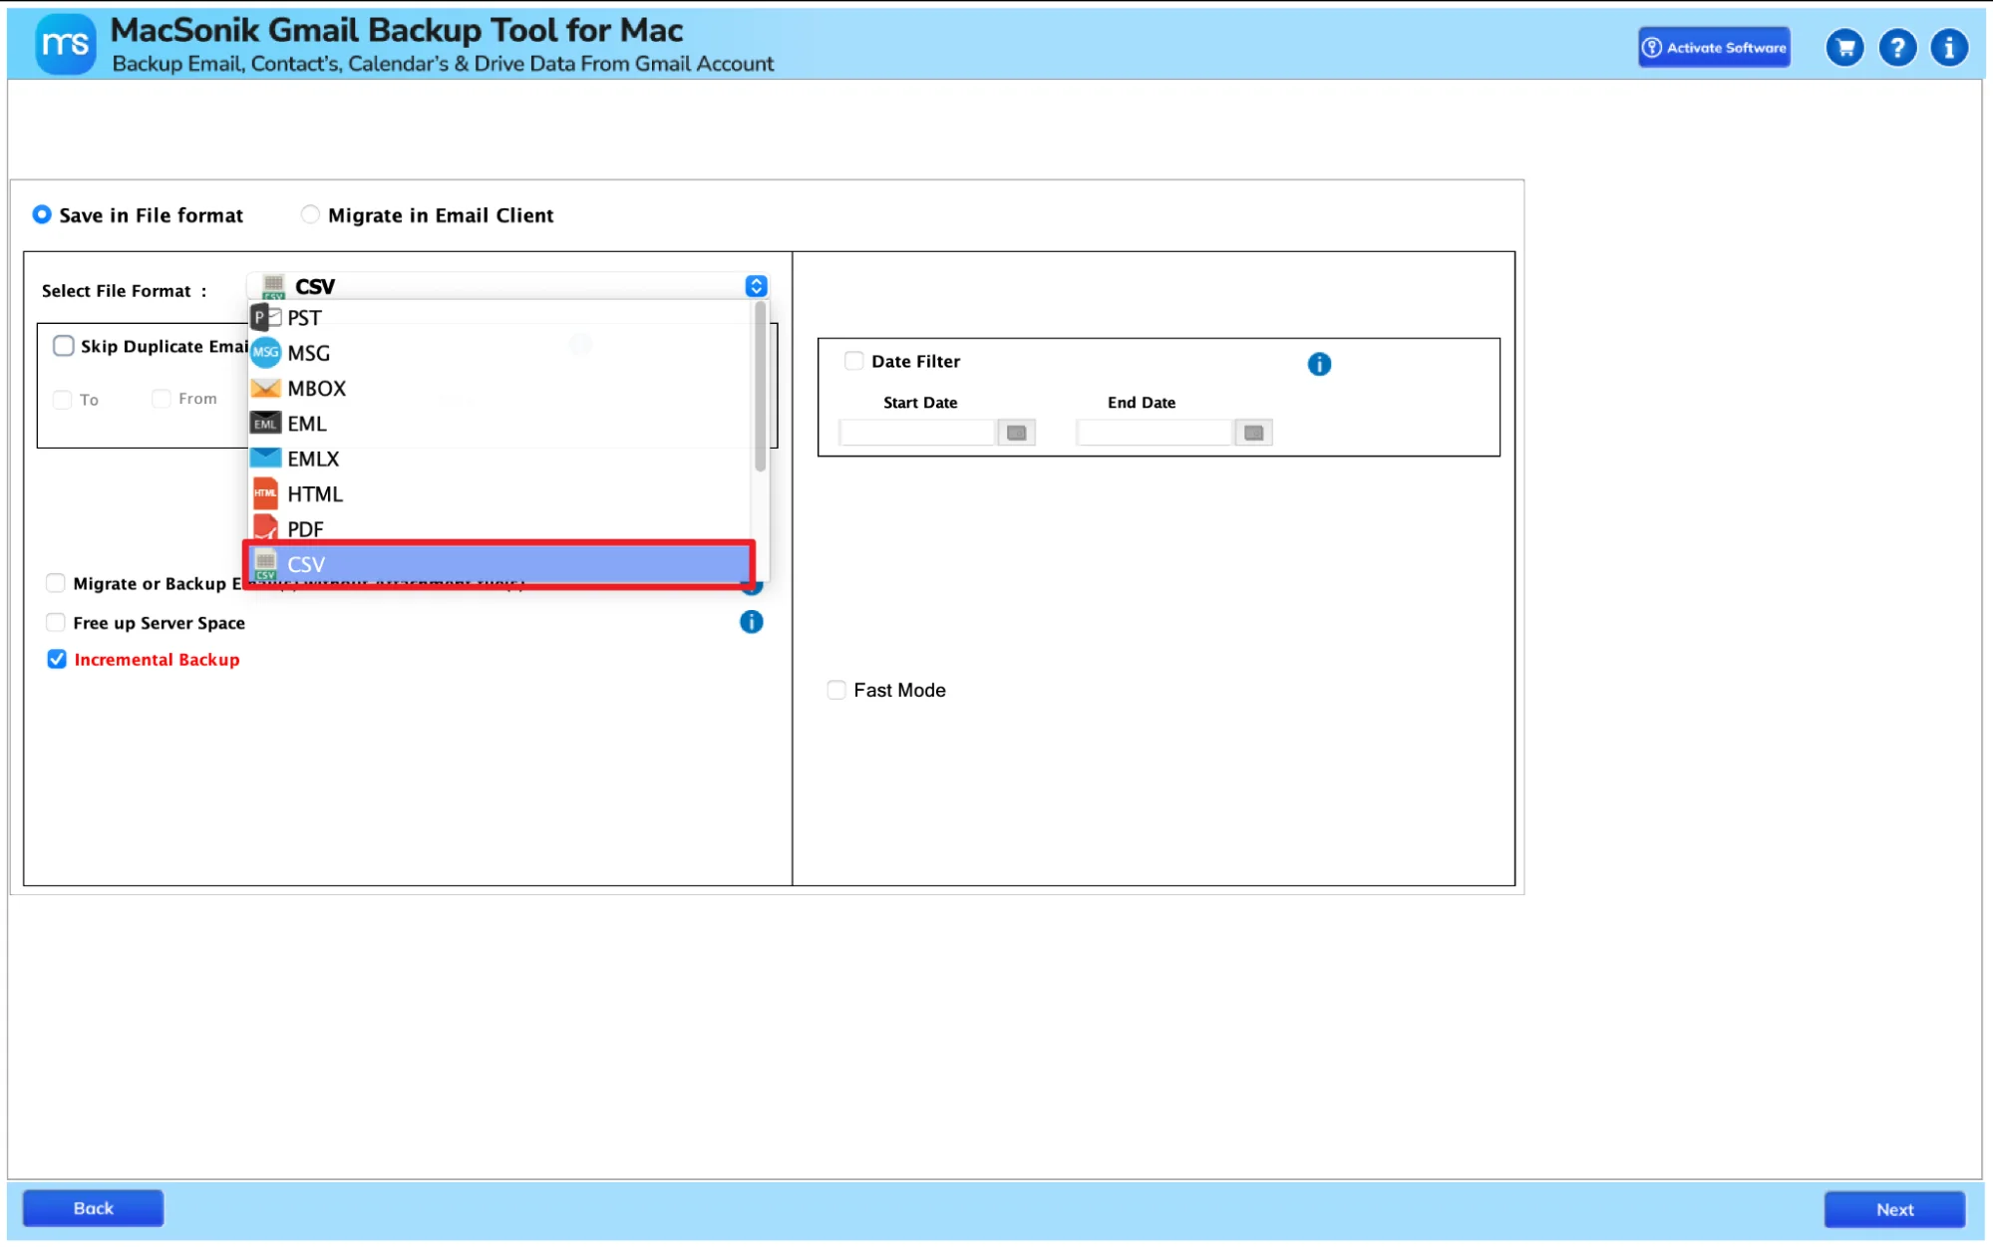Click the Activate Software button
The image size is (1993, 1248).
coord(1714,47)
